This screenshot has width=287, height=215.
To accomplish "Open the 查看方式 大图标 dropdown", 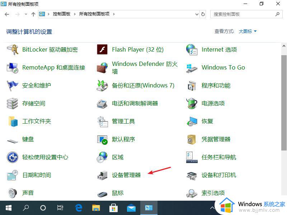I will click(248, 32).
